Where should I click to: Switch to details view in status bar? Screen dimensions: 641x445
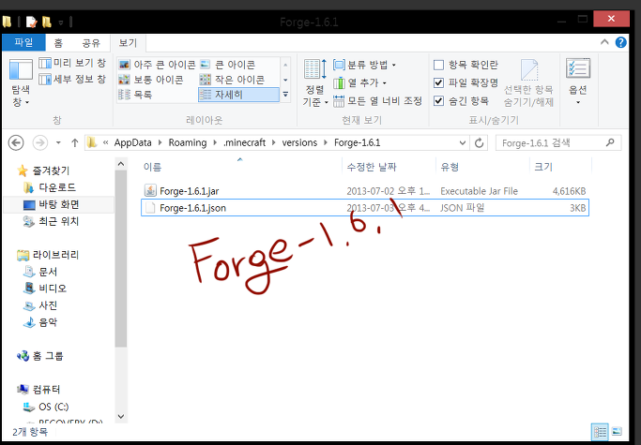point(600,432)
